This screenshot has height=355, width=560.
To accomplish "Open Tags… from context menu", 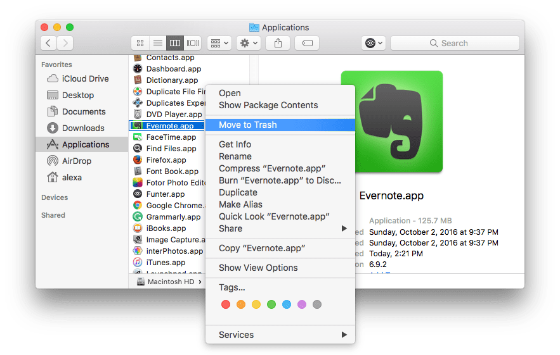I will point(280,287).
